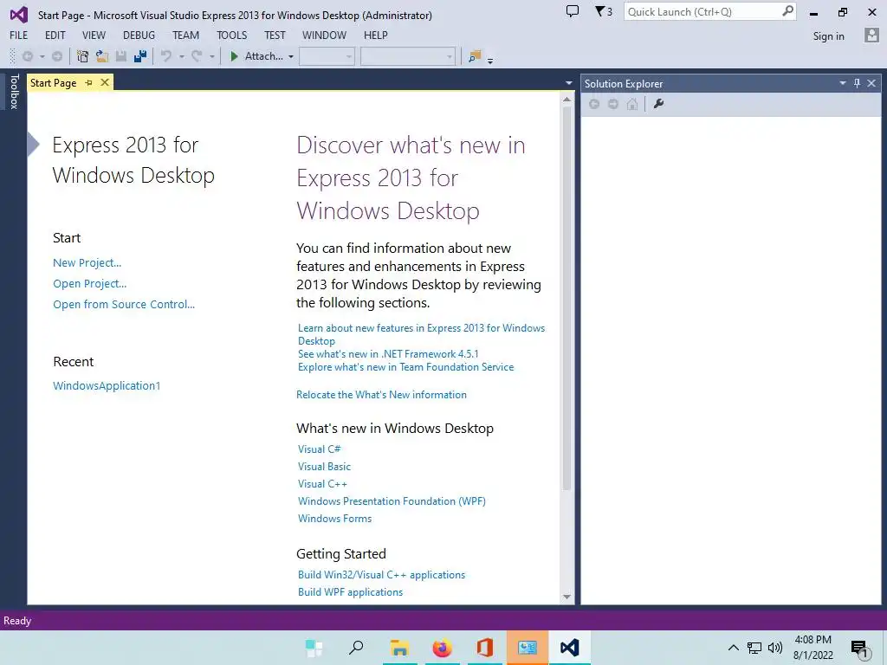Open File Explorer from taskbar
Screen dimensions: 887x665
[399, 648]
